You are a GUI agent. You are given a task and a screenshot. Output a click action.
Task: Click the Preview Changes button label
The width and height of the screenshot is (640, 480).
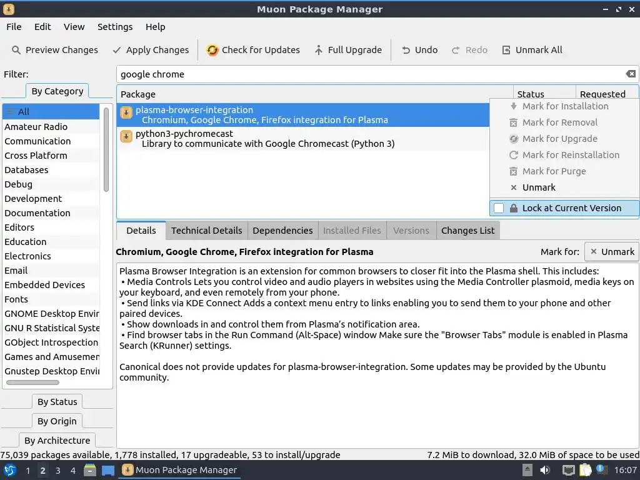pos(62,50)
